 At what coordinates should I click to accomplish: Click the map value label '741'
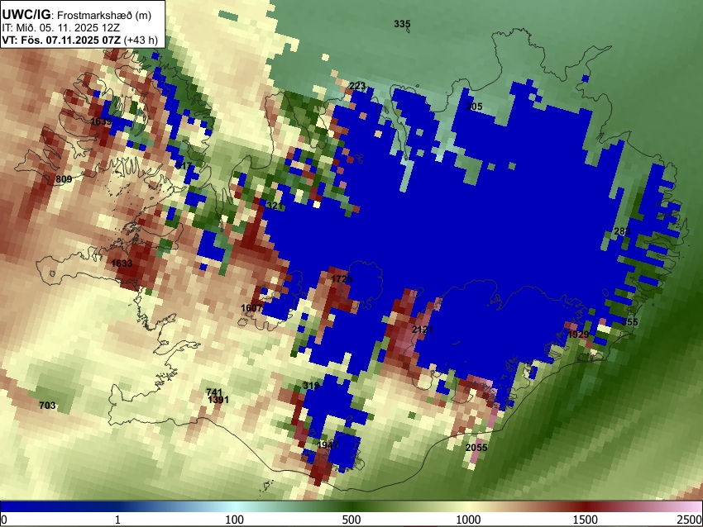(x=214, y=392)
